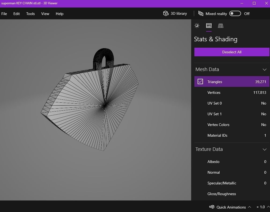Image resolution: width=270 pixels, height=212 pixels.
Task: Select the Material IDs row
Action: tap(232, 135)
